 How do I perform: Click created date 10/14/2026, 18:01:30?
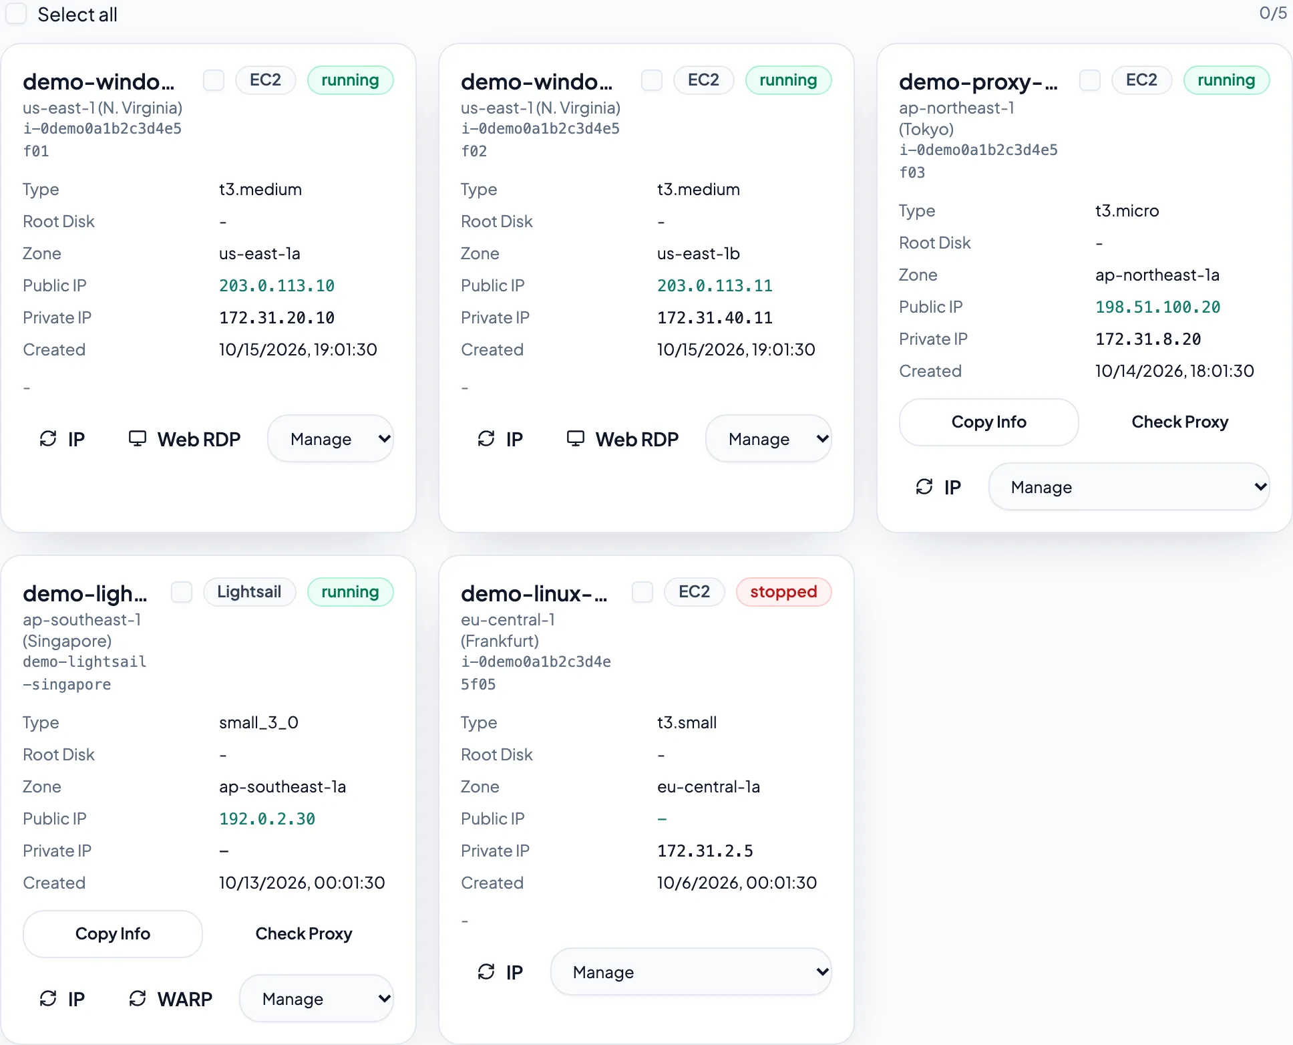click(1175, 371)
